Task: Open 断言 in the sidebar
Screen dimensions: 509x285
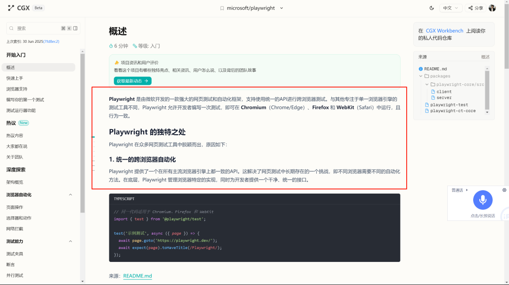Action: (10, 265)
